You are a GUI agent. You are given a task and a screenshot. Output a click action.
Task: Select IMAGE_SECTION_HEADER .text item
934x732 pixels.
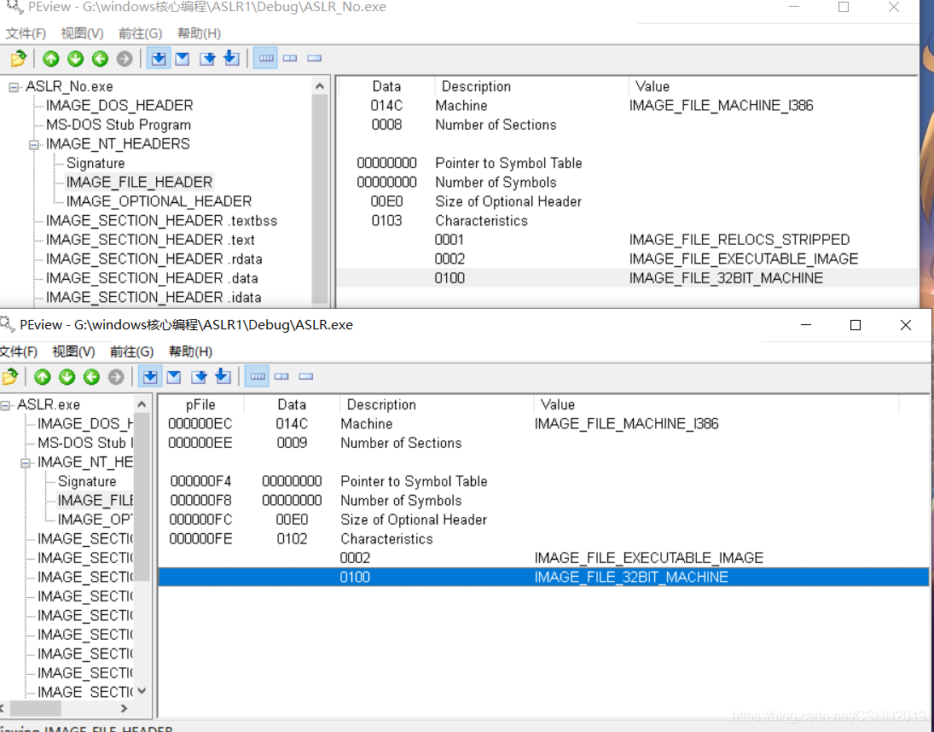150,240
